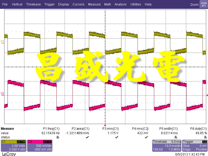Open the Measure menu
The height and width of the screenshot is (156, 208).
(x=94, y=4)
